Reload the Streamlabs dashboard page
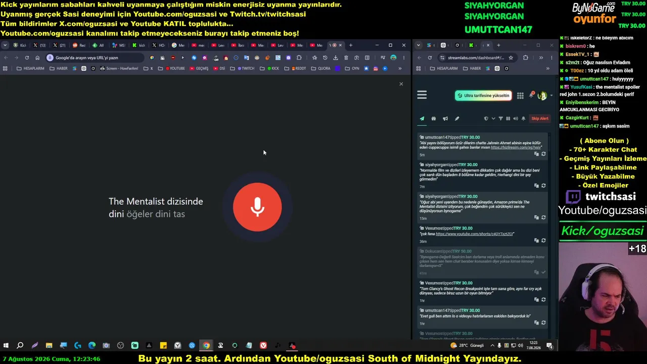Viewport: 647px width, 364px height. (430, 58)
